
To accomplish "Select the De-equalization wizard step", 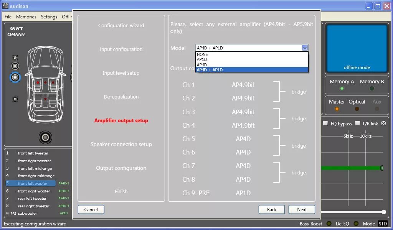I will pyautogui.click(x=121, y=97).
